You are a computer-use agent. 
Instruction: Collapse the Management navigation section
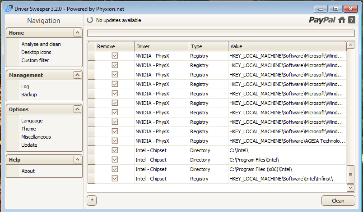[x=77, y=75]
